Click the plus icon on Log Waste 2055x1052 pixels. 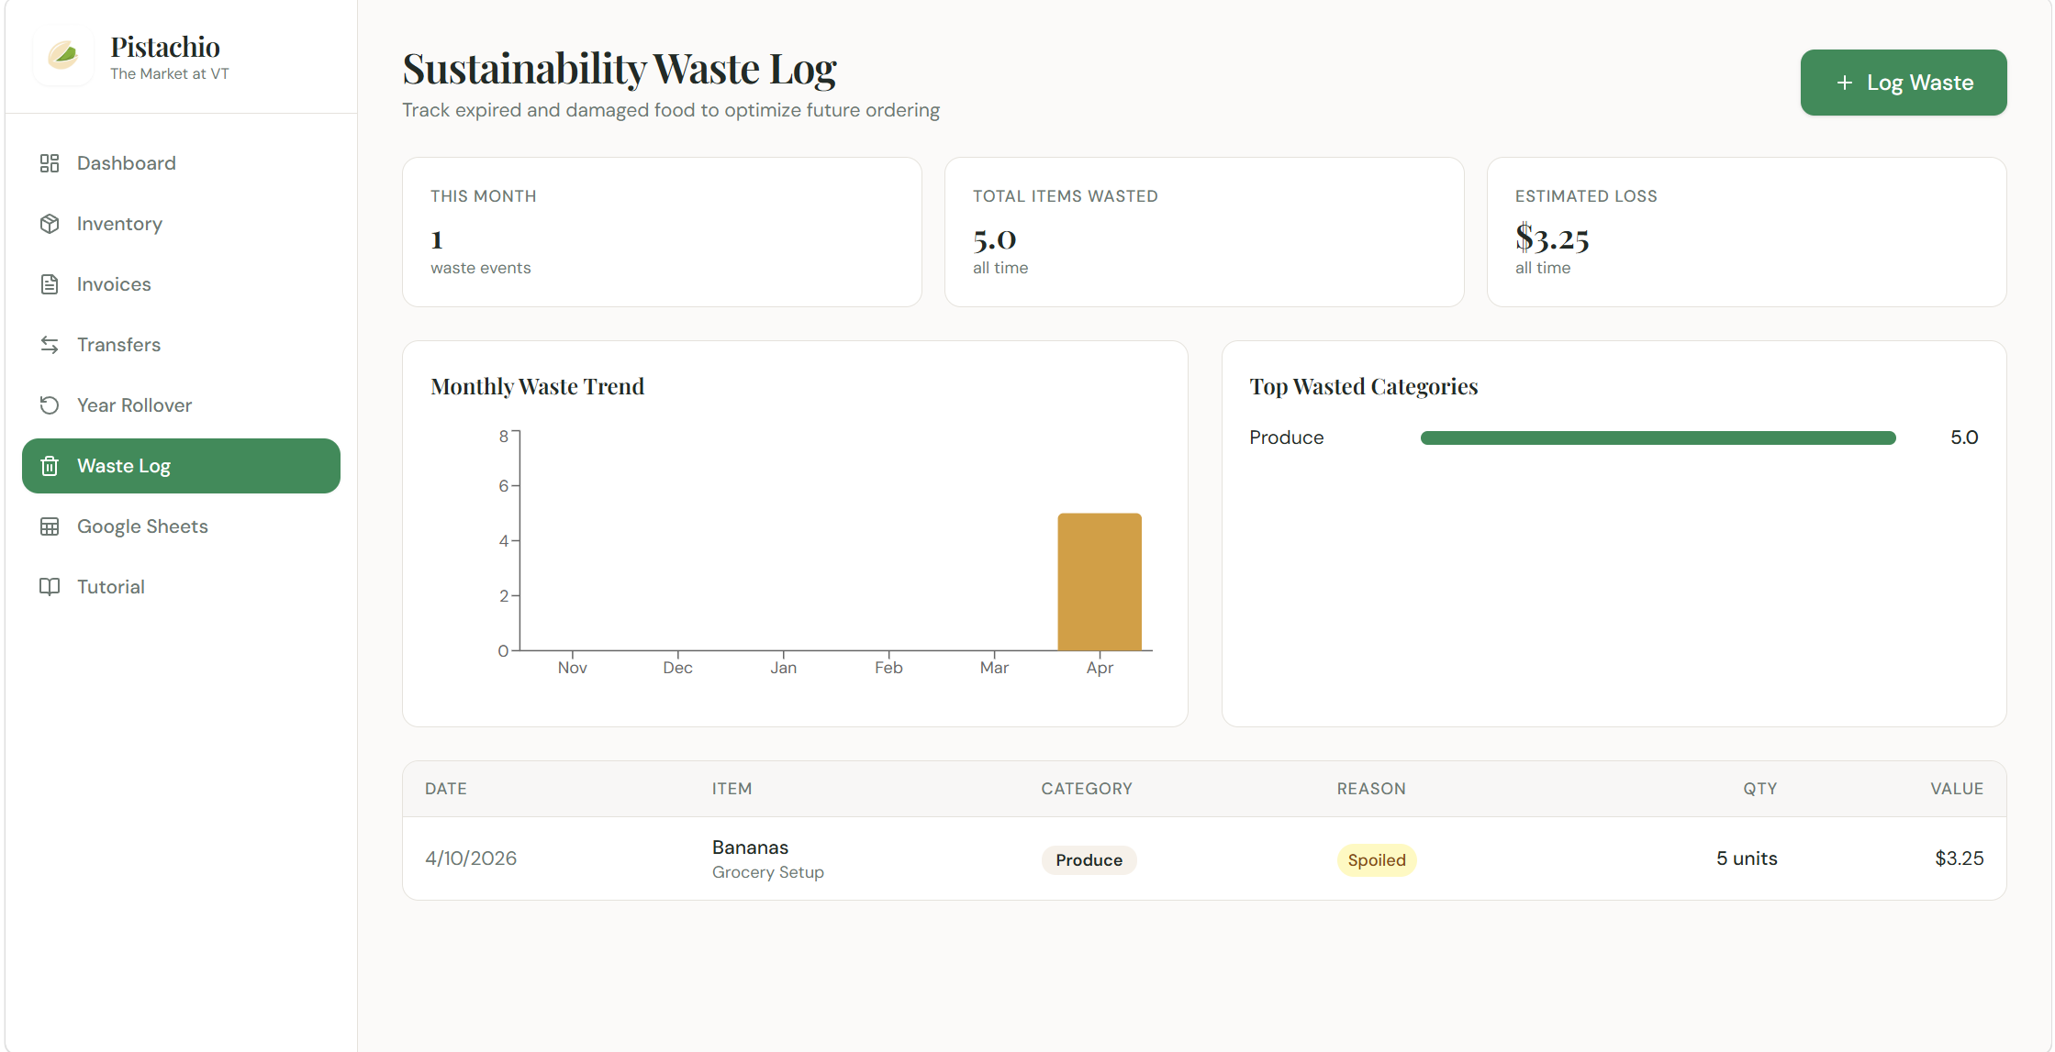(1844, 83)
